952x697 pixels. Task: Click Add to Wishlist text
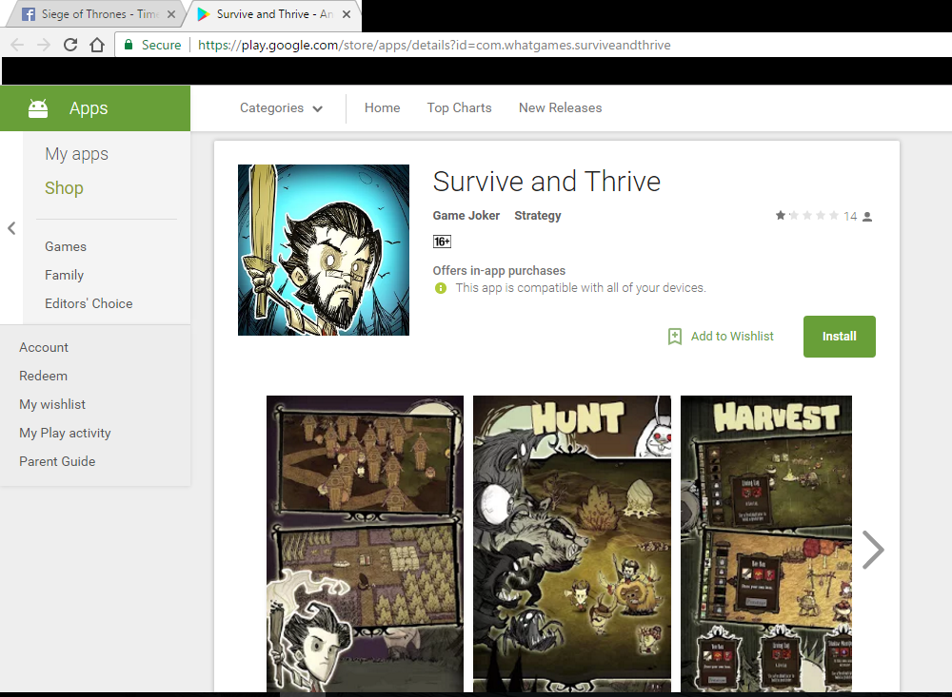point(732,337)
